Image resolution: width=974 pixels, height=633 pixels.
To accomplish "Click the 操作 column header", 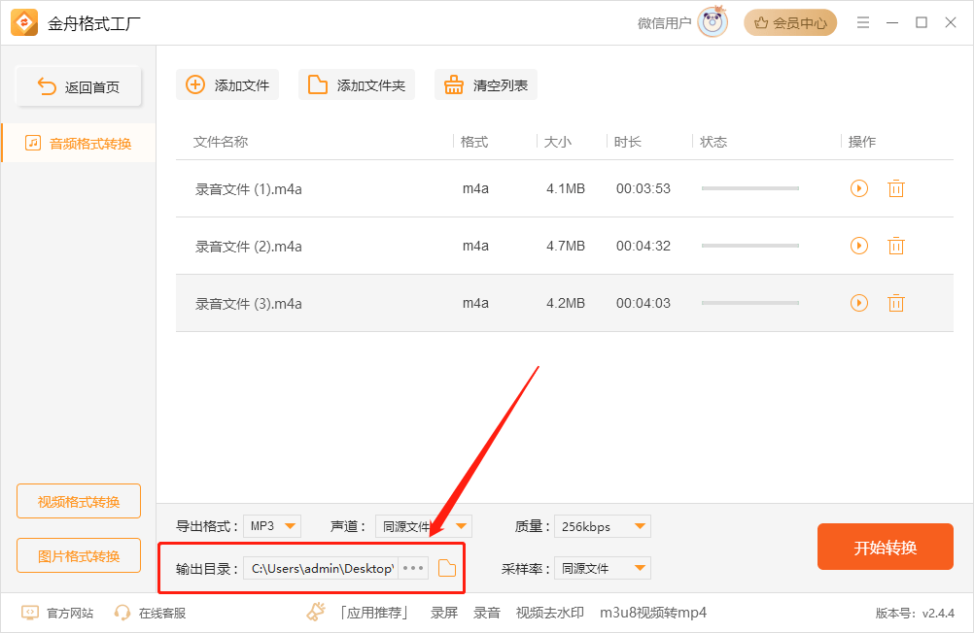I will tap(861, 142).
